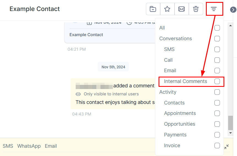Viewport: 237px width, 156px height.
Task: Tick the SMS filter checkbox
Action: (x=217, y=49)
